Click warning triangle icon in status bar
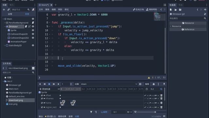This screenshot has height=118, width=209. (x=149, y=78)
